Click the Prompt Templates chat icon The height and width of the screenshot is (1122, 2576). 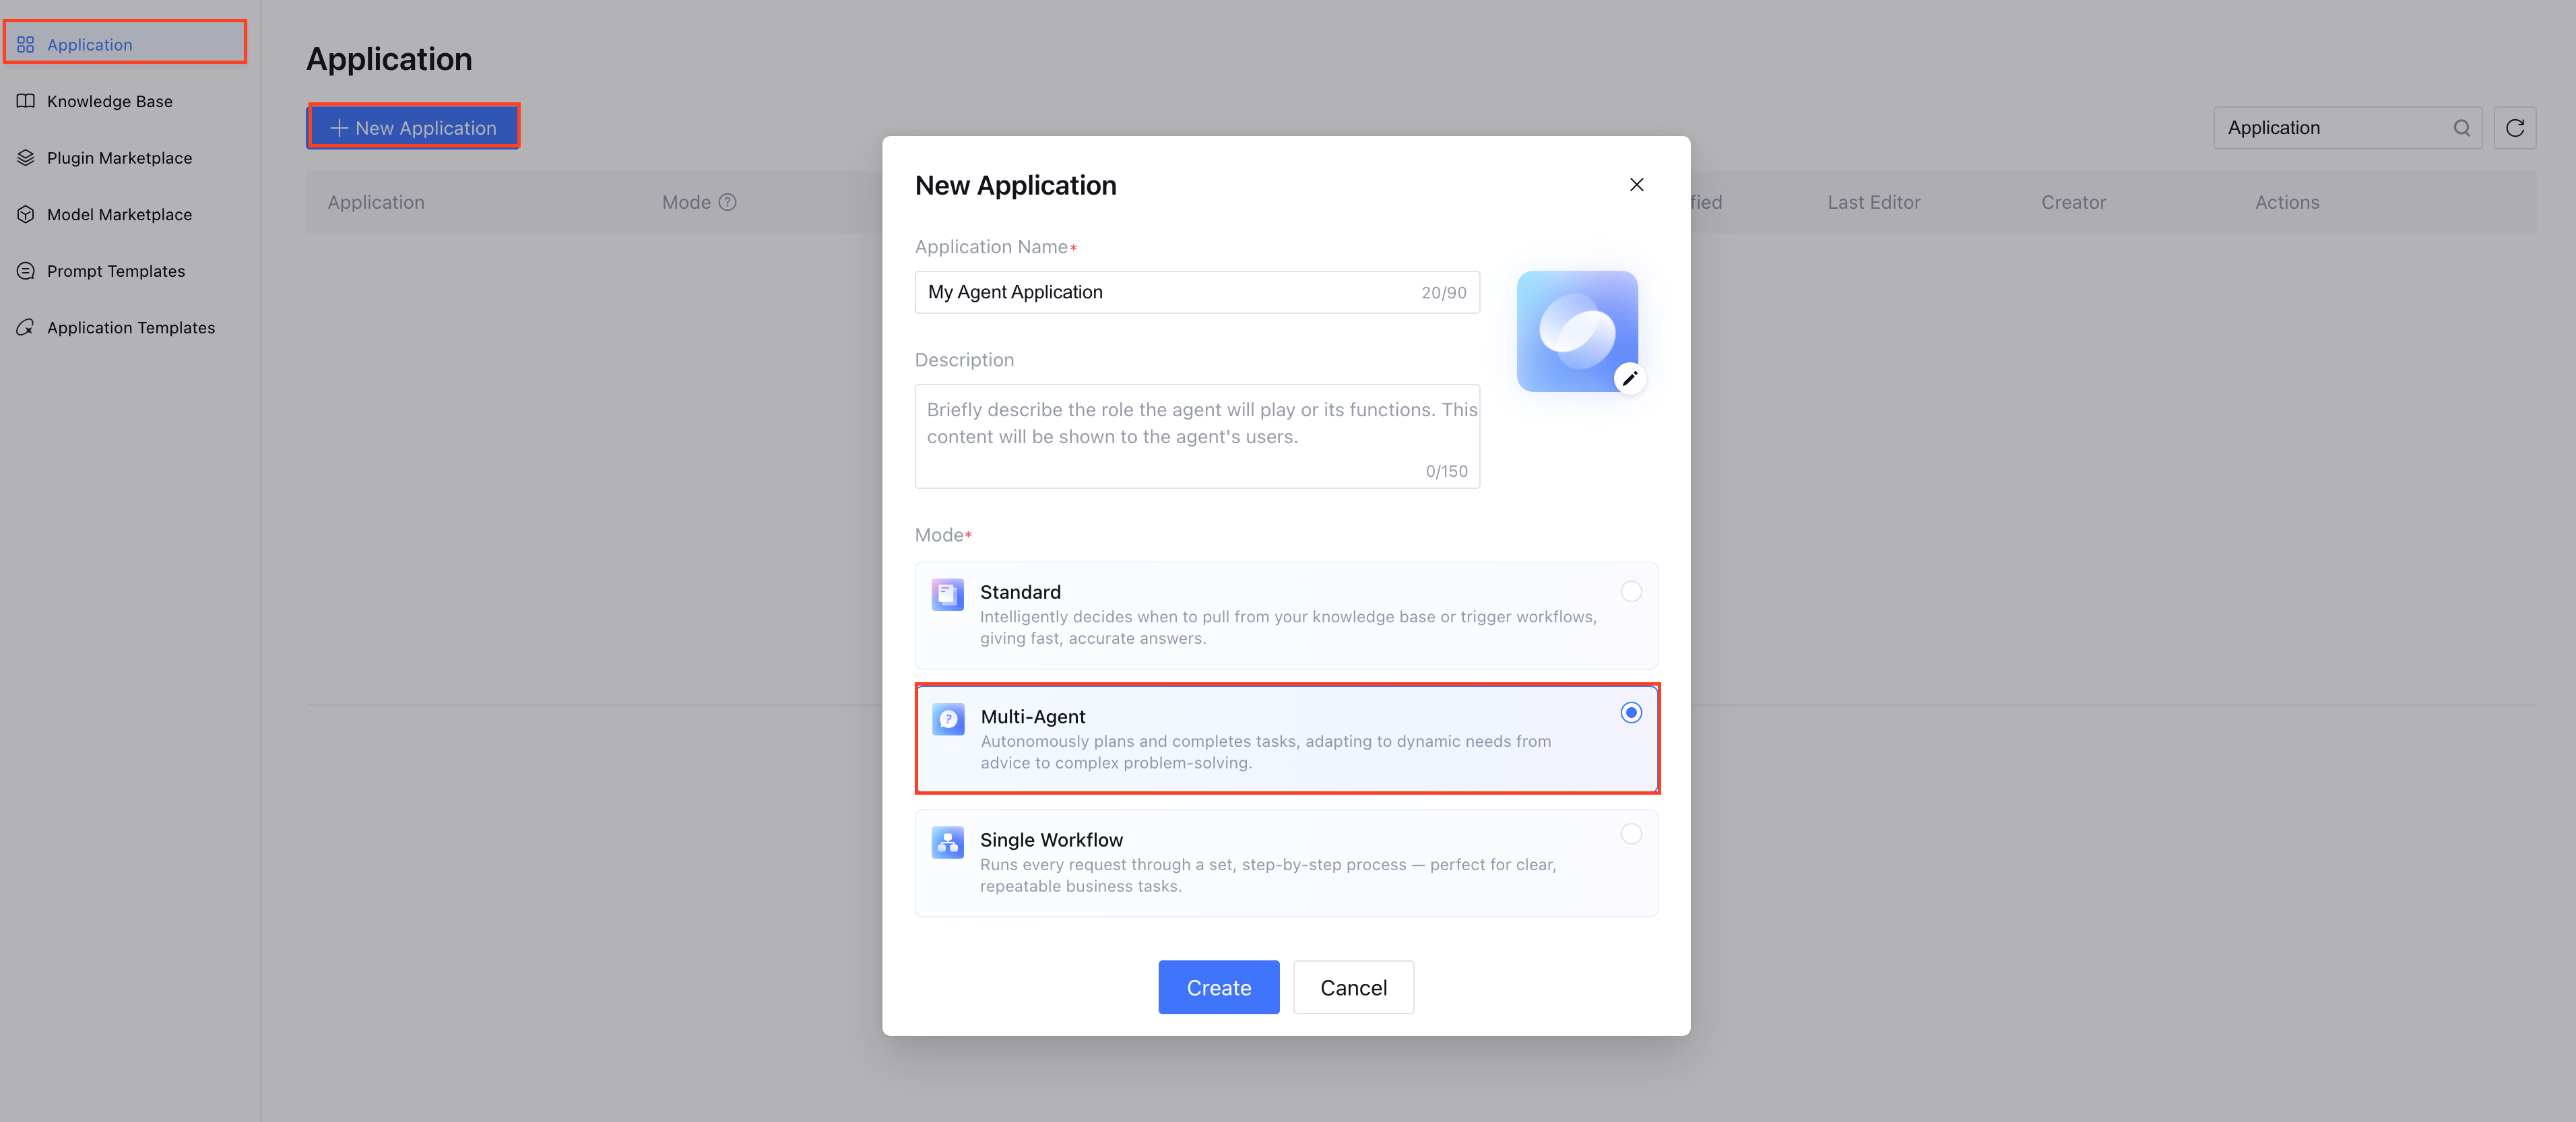26,271
